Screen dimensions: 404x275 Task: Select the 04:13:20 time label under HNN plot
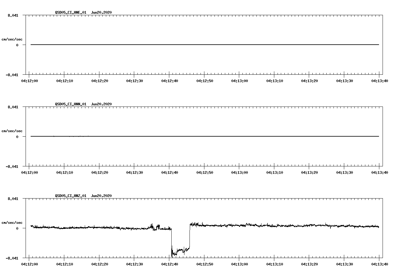[309, 172]
